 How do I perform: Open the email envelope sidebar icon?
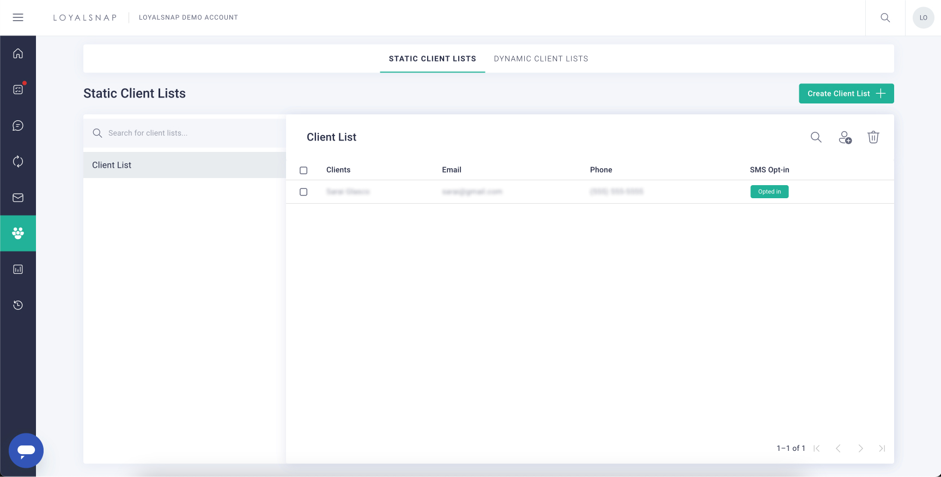(x=18, y=198)
